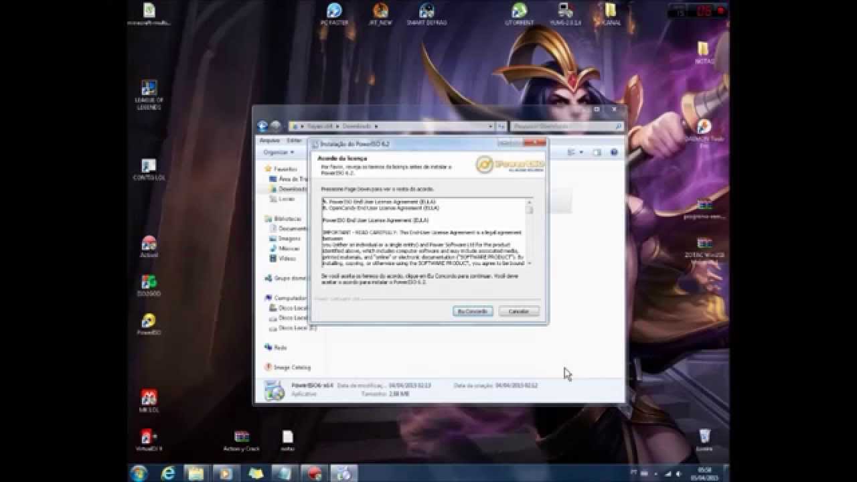Toggle the preview pane icon
The image size is (857, 482).
point(597,153)
